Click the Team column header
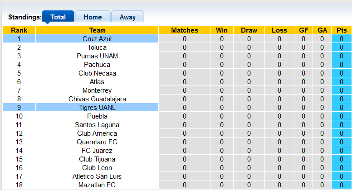352x190 pixels. tap(97, 30)
